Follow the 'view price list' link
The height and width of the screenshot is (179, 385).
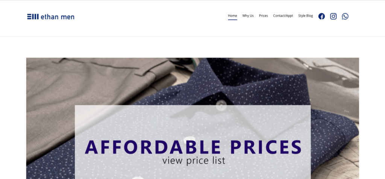tap(194, 161)
